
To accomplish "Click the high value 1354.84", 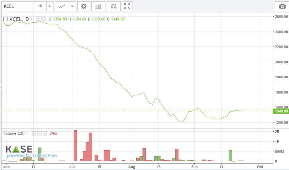I will (80, 19).
